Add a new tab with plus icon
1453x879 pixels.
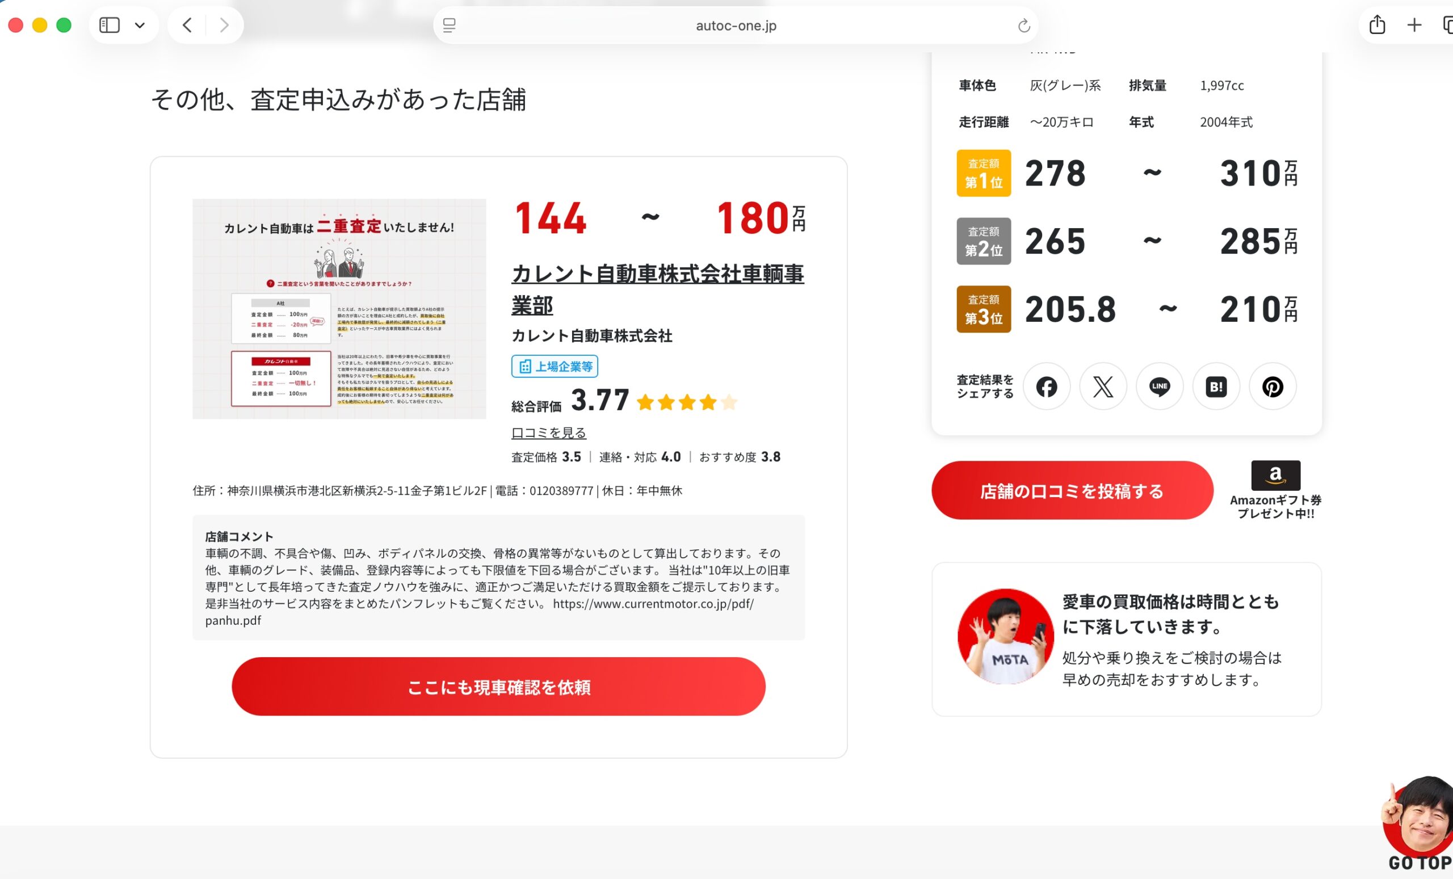point(1414,26)
